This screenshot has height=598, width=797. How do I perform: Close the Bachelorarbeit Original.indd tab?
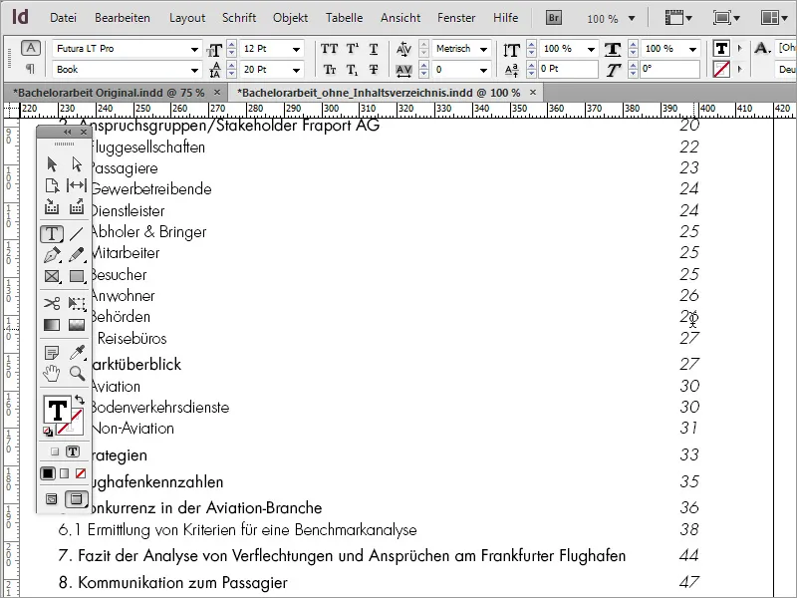point(217,93)
